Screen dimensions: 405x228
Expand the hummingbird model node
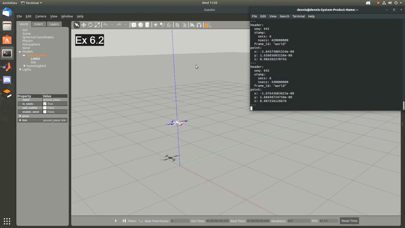click(24, 66)
